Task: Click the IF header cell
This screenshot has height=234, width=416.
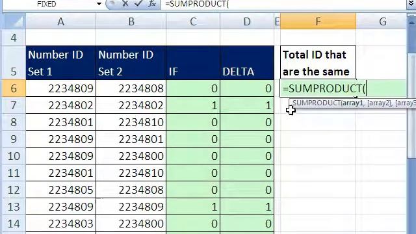Action: [193, 62]
